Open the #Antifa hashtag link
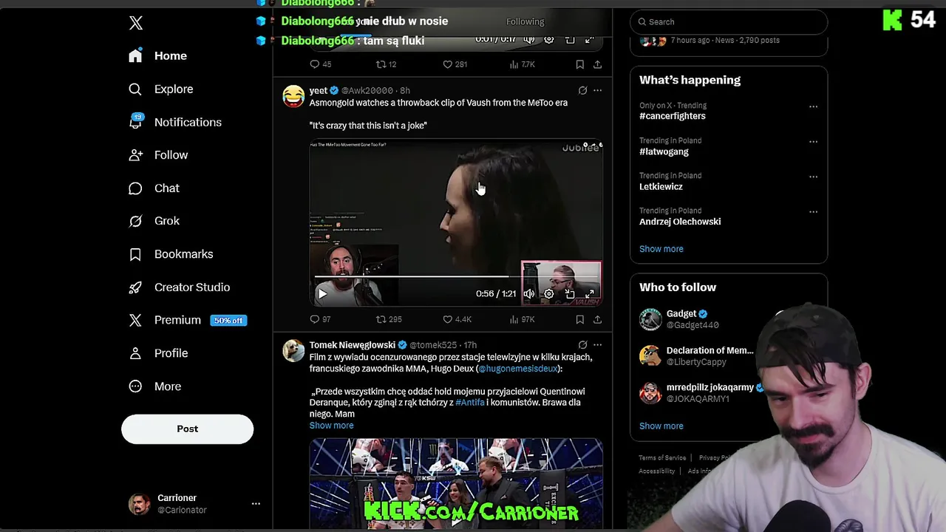946x532 pixels. click(469, 403)
